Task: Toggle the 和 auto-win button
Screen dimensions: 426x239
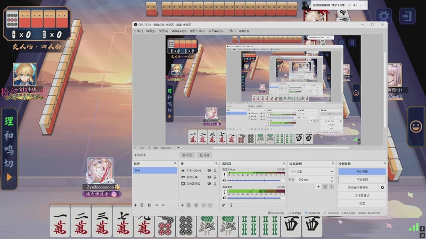Action: pyautogui.click(x=9, y=135)
